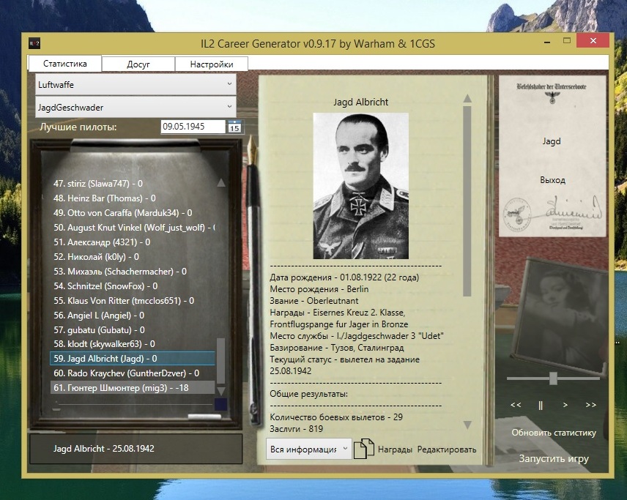Viewport: 627px width, 500px height.
Task: Select pilot 60. Rado Kraychev
Action: (133, 373)
